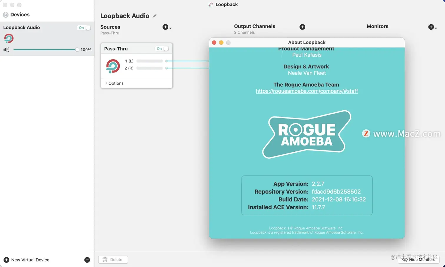Click the Sources column heading
The image size is (445, 267).
[x=110, y=27]
